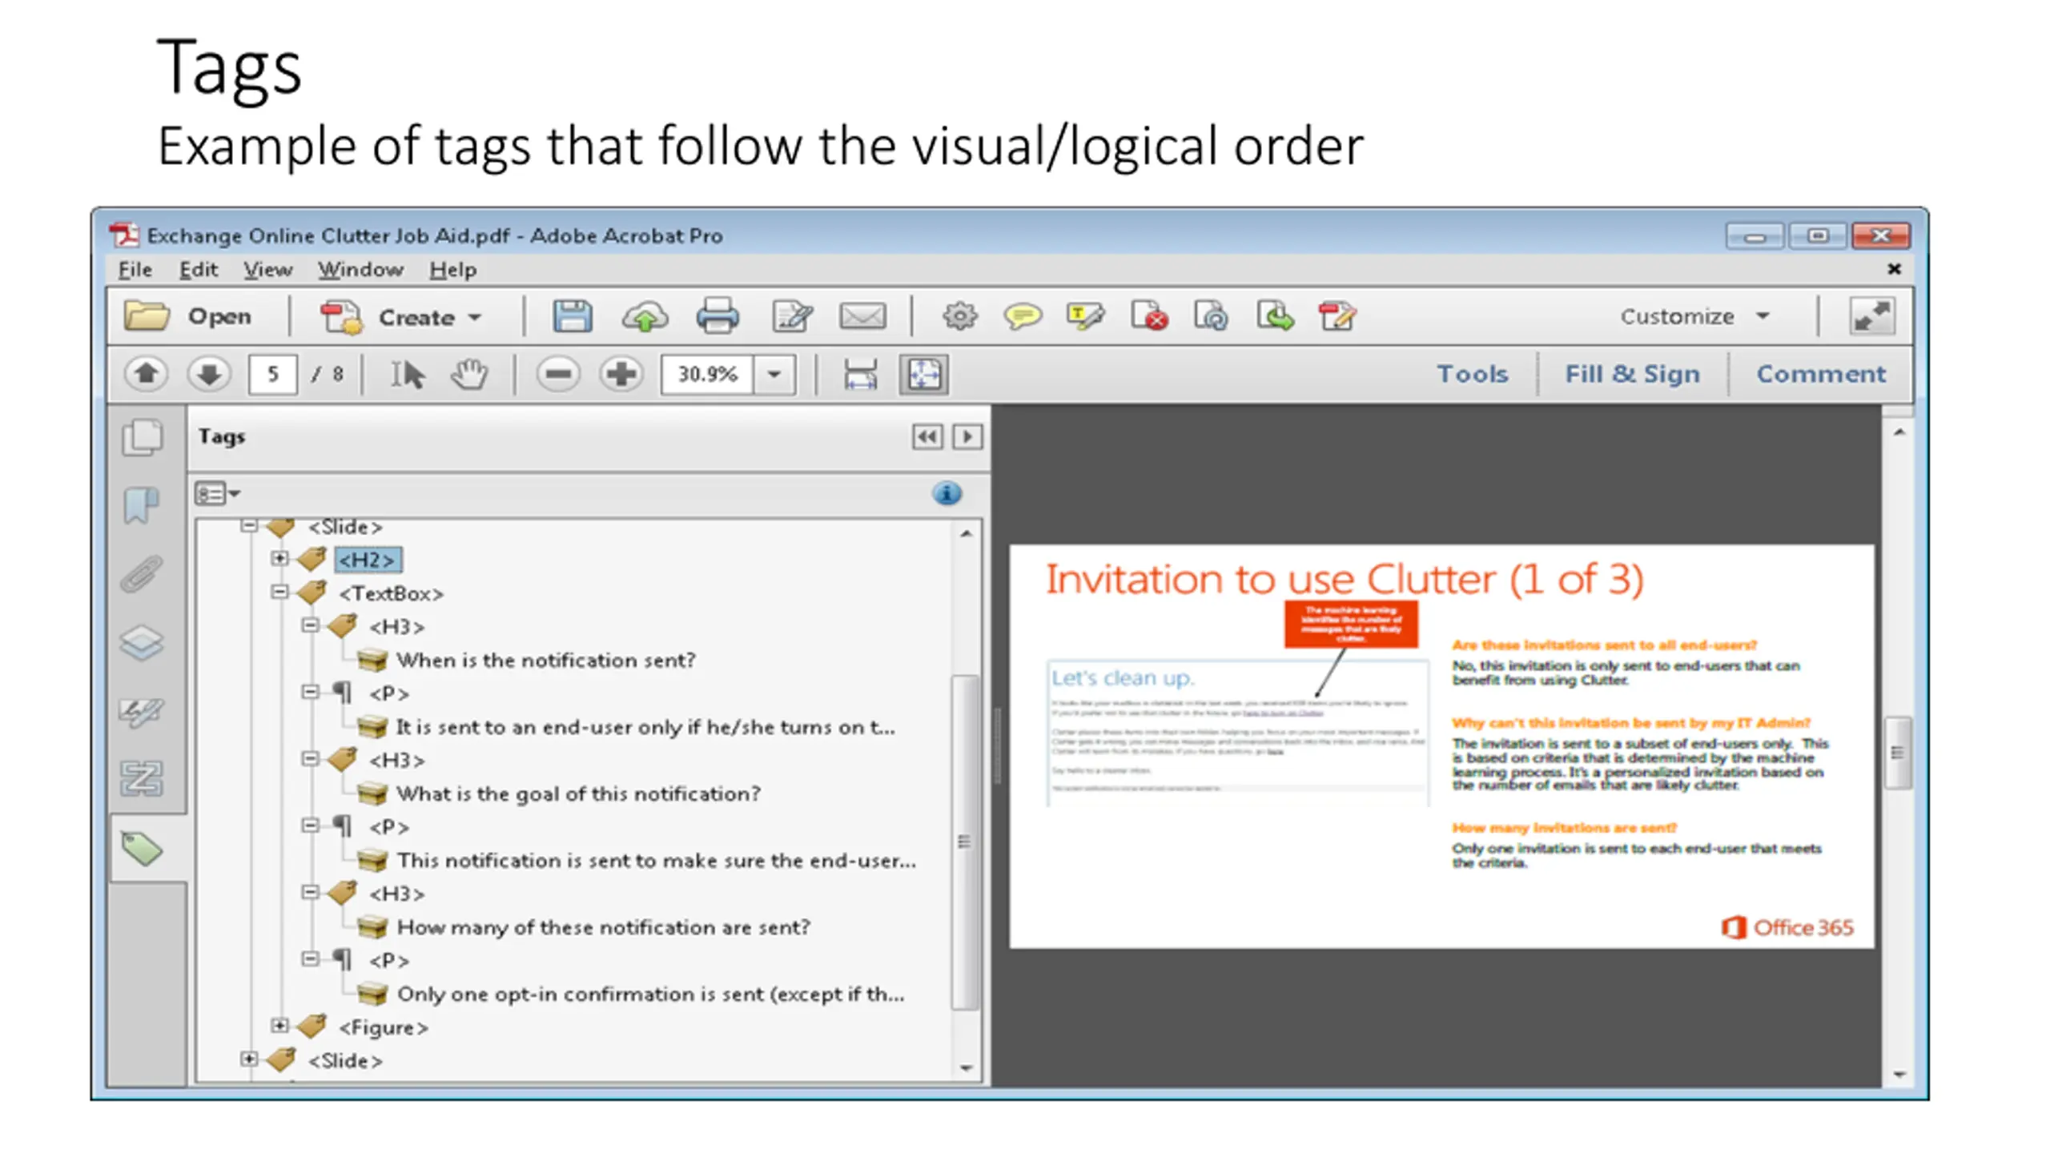Select the Tags panel icon in sidebar
2050x1153 pixels.
[x=143, y=849]
